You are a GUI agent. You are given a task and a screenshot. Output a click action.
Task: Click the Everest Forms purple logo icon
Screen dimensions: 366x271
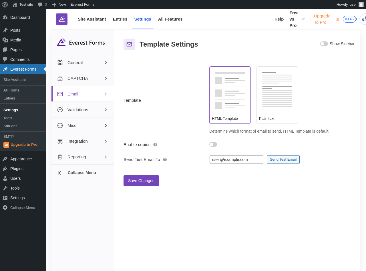(62, 19)
